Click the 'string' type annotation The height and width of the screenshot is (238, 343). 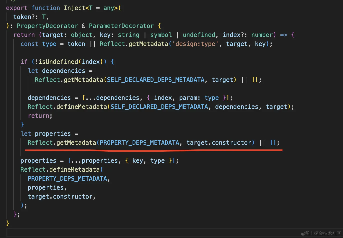pos(129,35)
